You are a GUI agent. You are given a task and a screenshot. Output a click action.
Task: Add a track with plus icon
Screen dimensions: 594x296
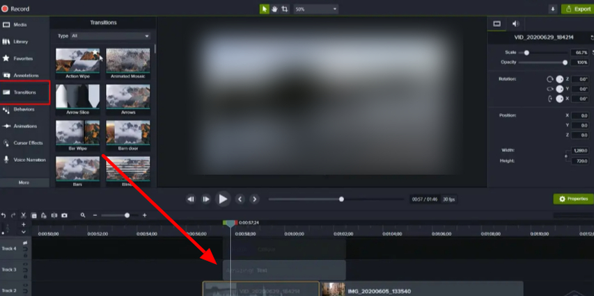click(24, 224)
